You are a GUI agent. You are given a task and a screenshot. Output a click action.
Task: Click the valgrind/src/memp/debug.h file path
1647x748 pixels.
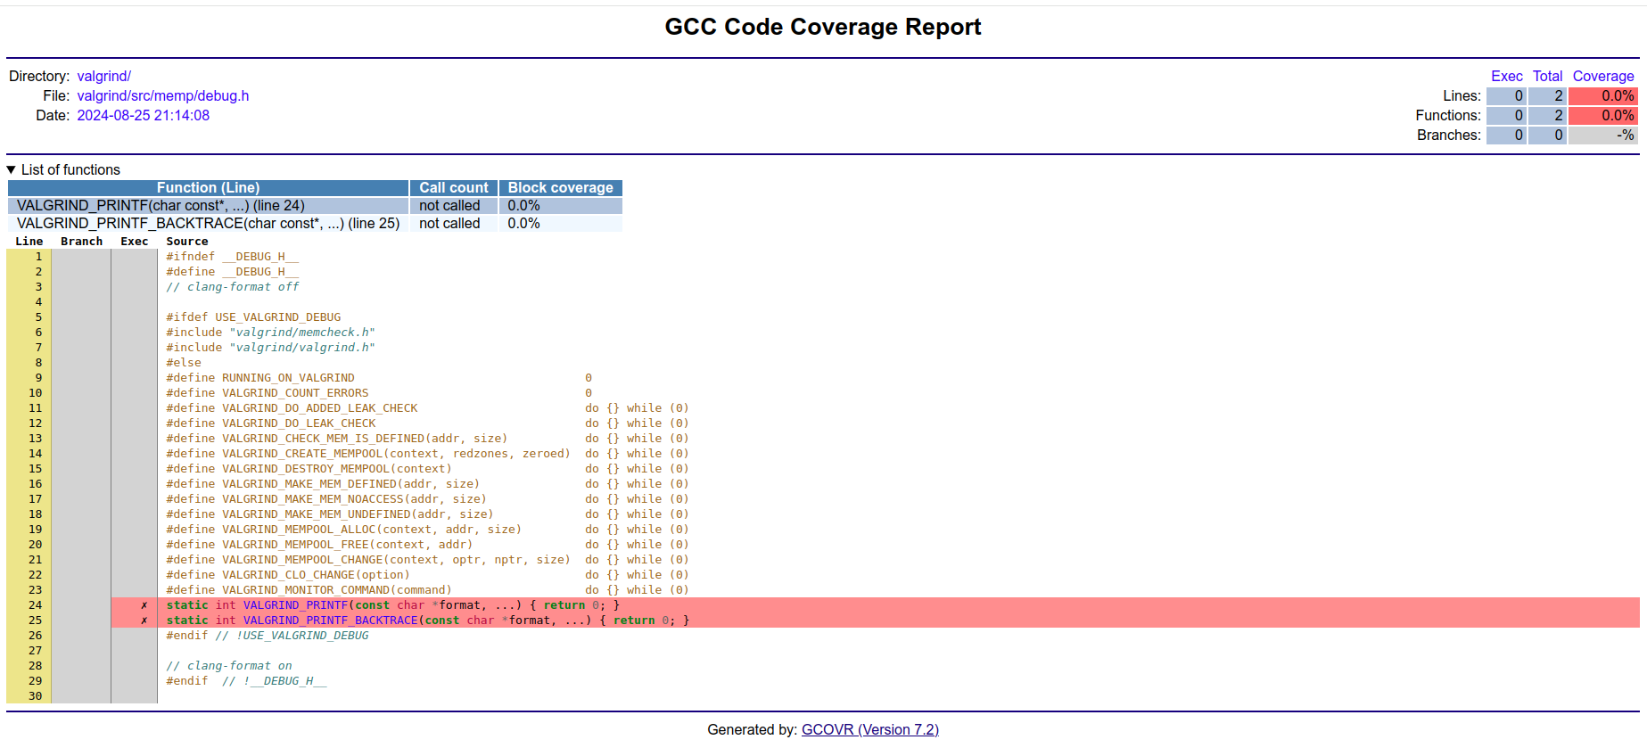pyautogui.click(x=162, y=96)
